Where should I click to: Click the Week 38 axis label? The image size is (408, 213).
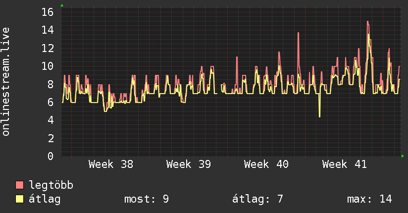coord(111,164)
